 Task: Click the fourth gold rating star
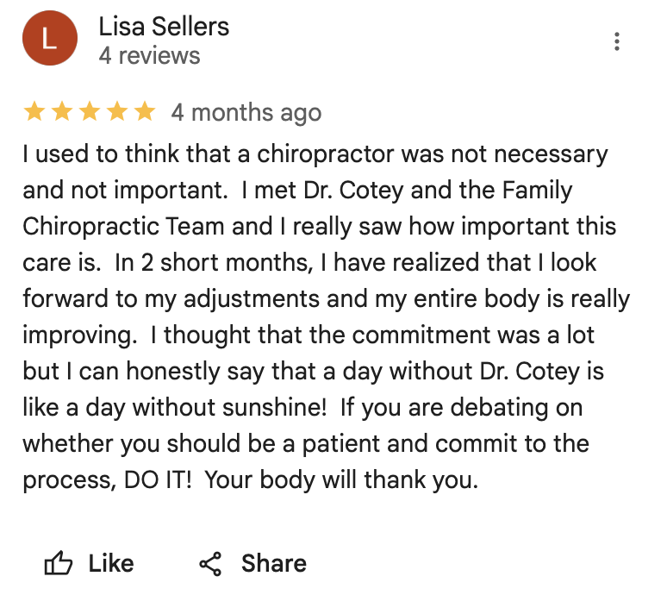pyautogui.click(x=117, y=111)
